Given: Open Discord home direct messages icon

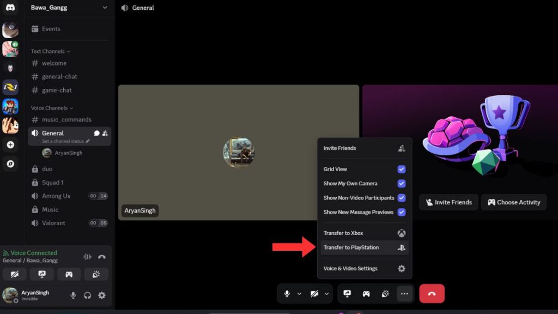Looking at the screenshot, I should click(10, 8).
